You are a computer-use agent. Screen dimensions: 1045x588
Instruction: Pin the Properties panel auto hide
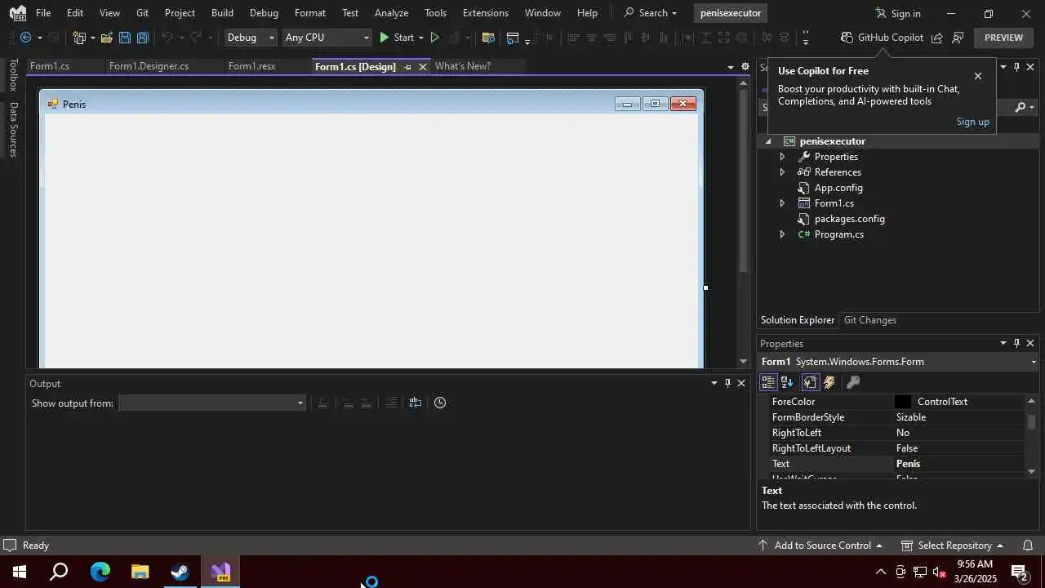(1016, 343)
